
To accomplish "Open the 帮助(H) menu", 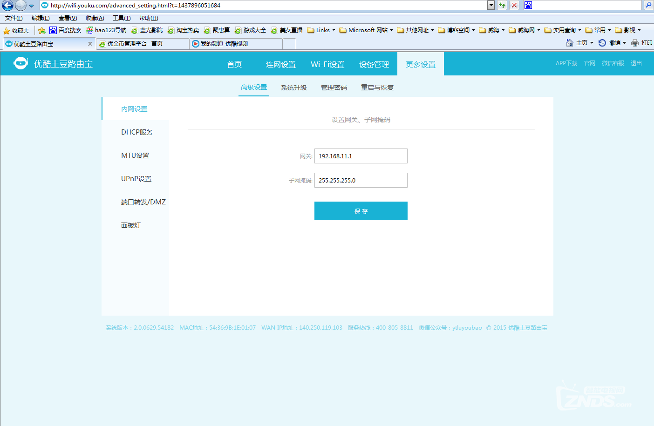I will pos(149,18).
